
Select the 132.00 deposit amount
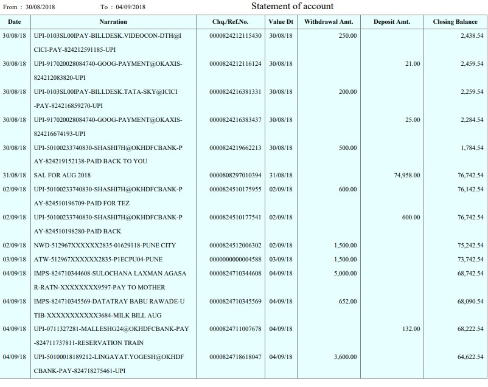[x=412, y=329]
